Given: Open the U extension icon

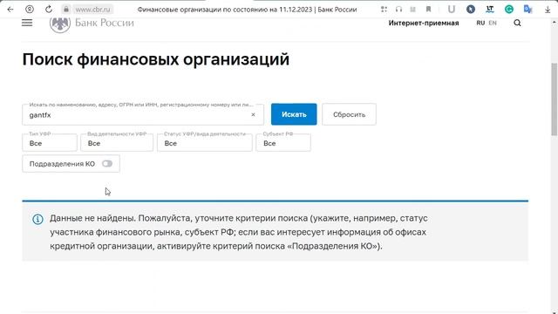Looking at the screenshot, I should pyautogui.click(x=452, y=10).
